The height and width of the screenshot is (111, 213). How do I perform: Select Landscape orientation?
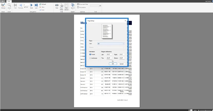point(93,58)
